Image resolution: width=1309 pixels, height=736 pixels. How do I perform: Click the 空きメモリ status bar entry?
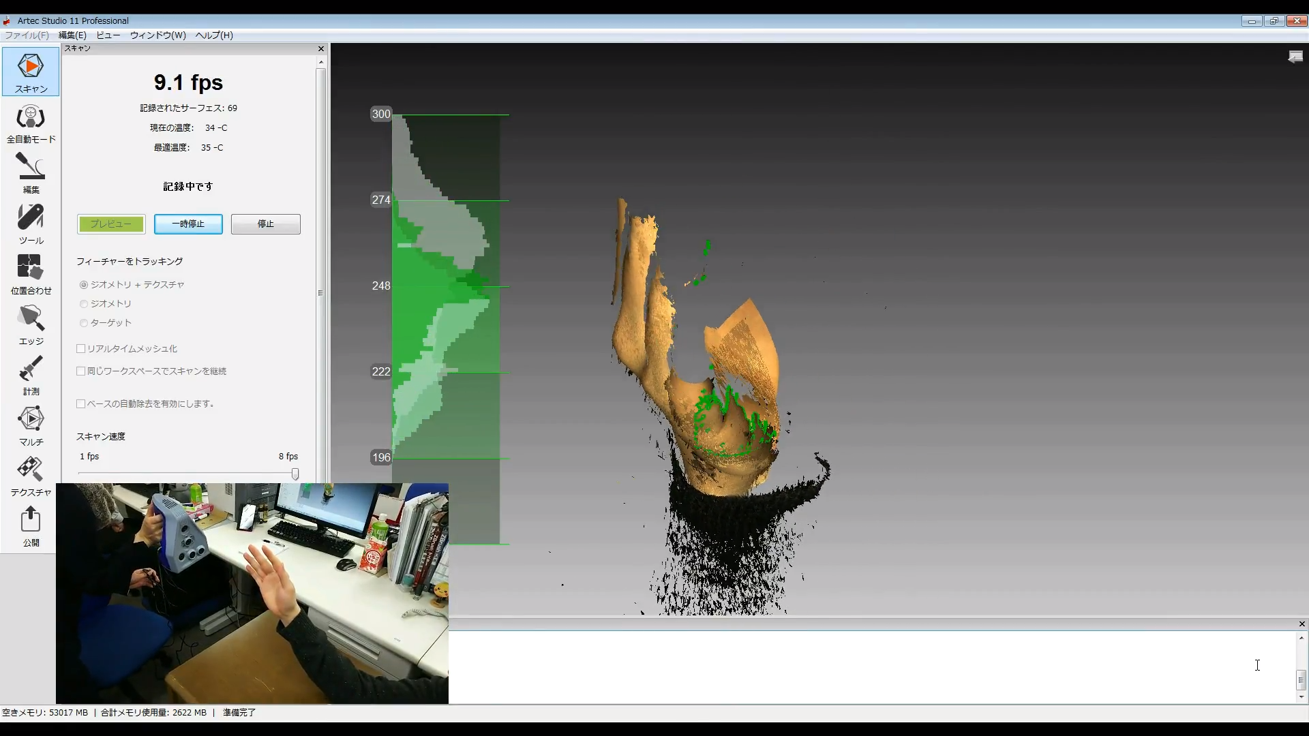(45, 712)
